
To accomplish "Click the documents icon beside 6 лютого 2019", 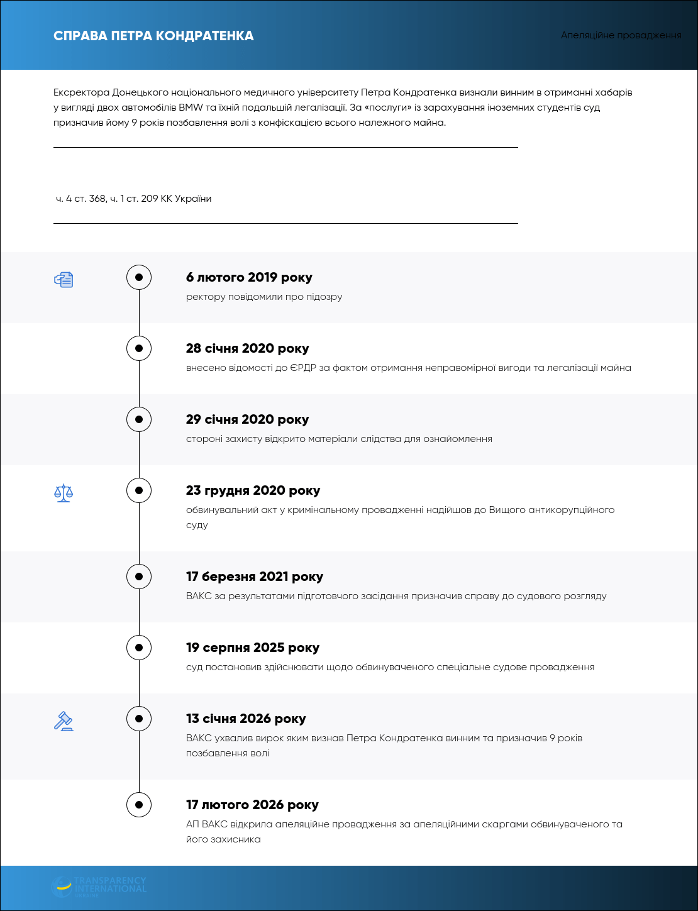I will pyautogui.click(x=64, y=279).
